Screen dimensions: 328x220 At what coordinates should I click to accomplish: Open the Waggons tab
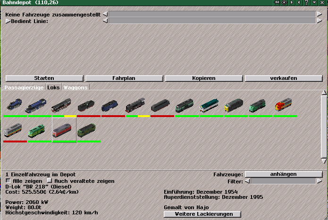[x=76, y=87]
